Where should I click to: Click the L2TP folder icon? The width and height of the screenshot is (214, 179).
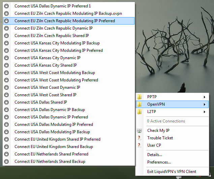(139, 112)
